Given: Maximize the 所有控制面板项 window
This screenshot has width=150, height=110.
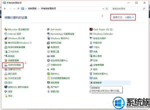Looking at the screenshot, I should tap(136, 3).
